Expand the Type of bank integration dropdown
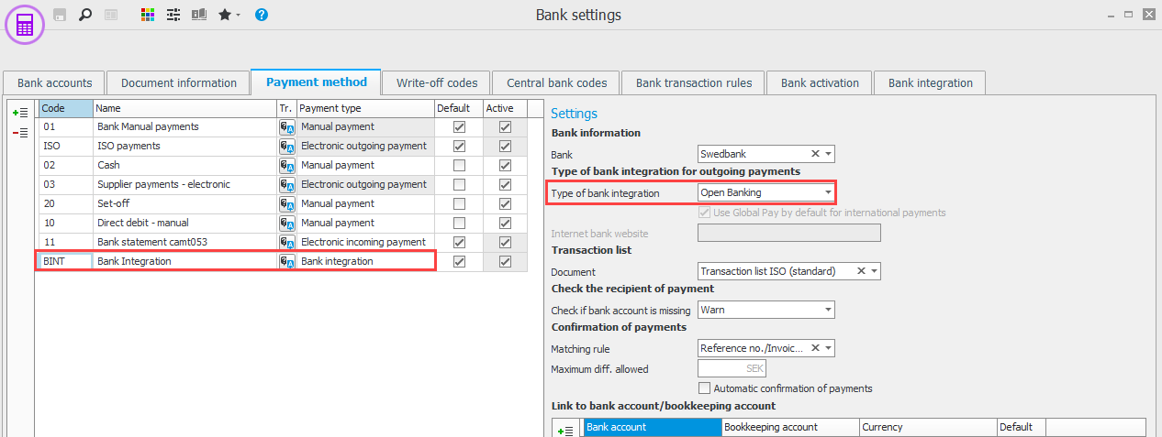 pos(828,193)
